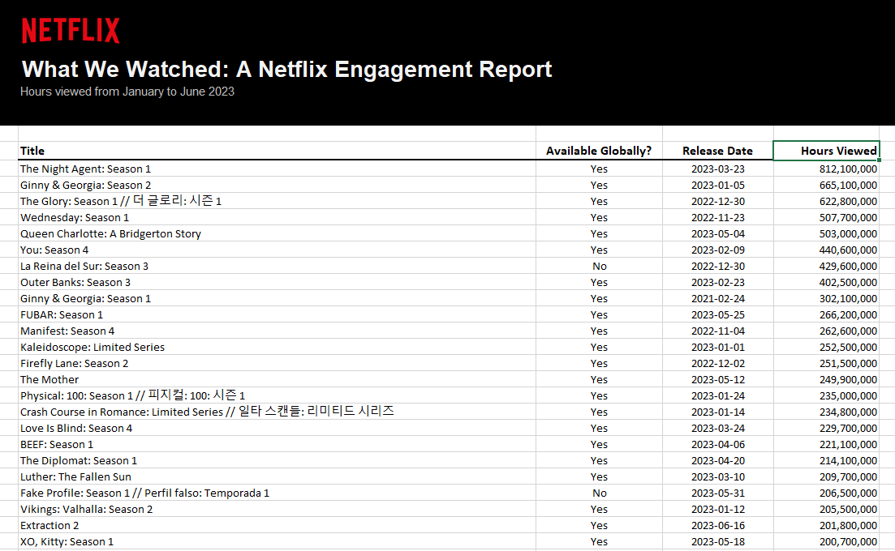Click release date 2023-03-23
This screenshot has height=551, width=895.
pos(717,169)
